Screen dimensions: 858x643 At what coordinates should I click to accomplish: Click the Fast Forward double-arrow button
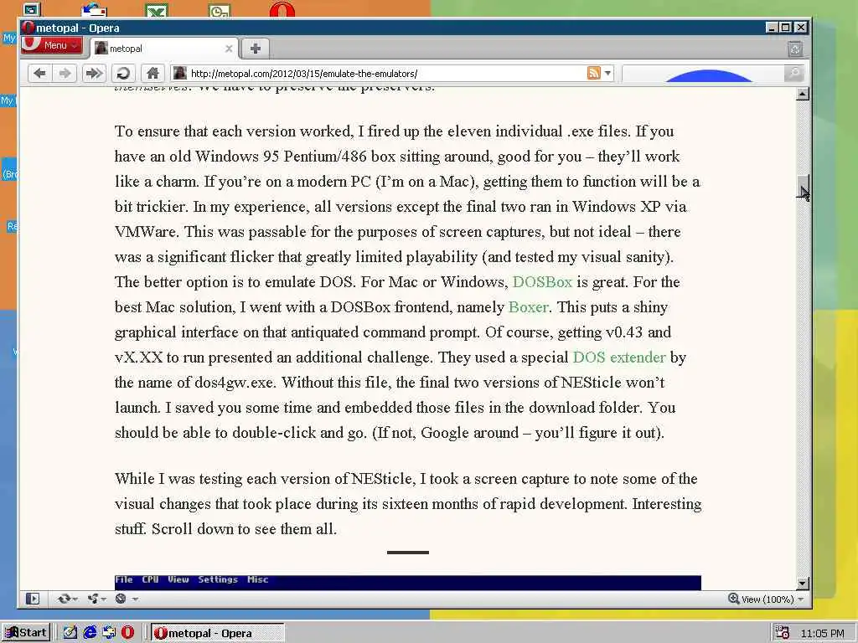tap(94, 73)
